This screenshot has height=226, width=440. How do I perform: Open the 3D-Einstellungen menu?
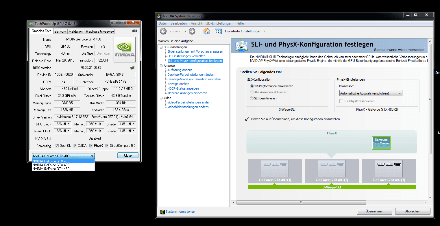click(x=219, y=23)
